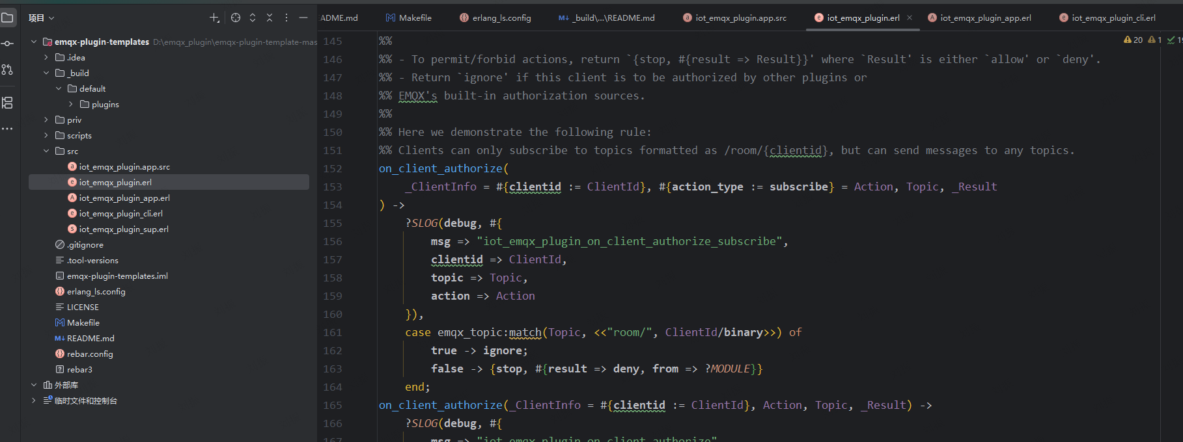Switch to the partially shown ADME.md tab

[339, 18]
